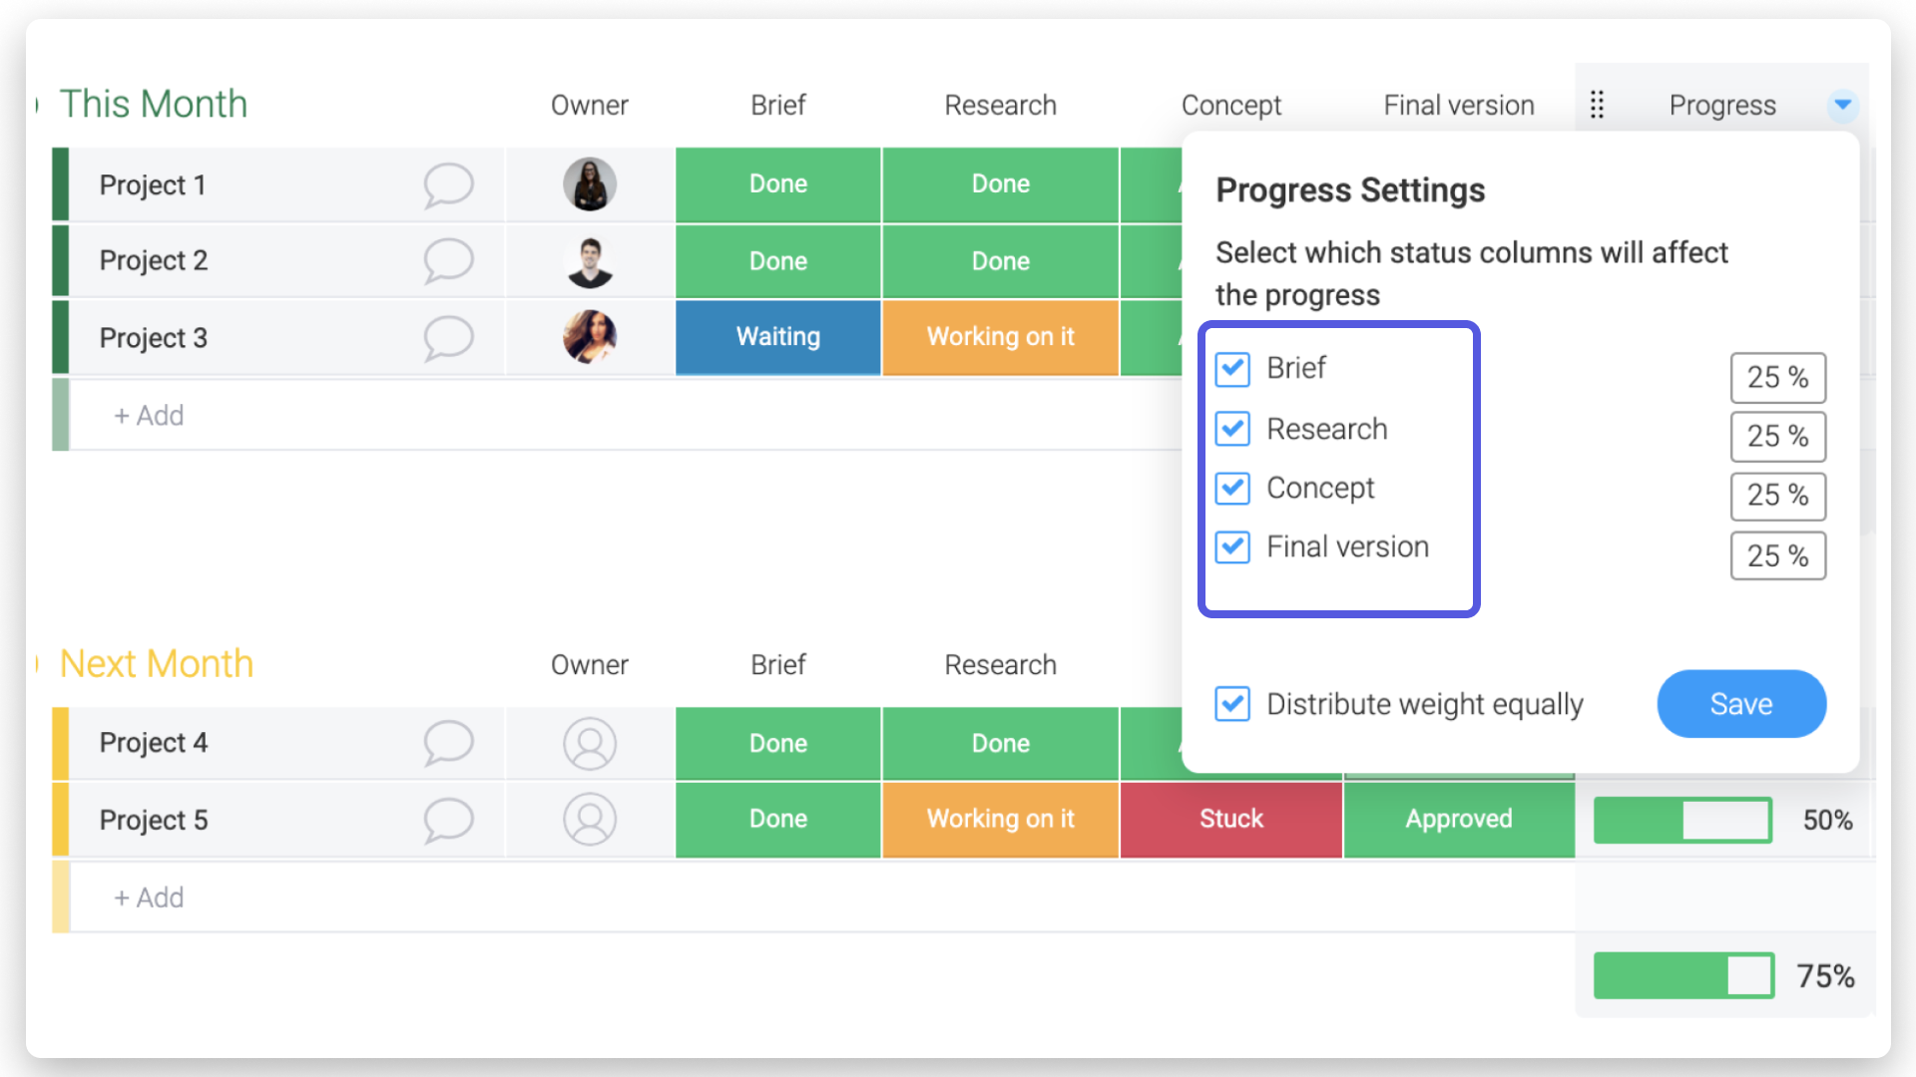Open the comment bubble for Project 5
The image size is (1916, 1077).
448,821
